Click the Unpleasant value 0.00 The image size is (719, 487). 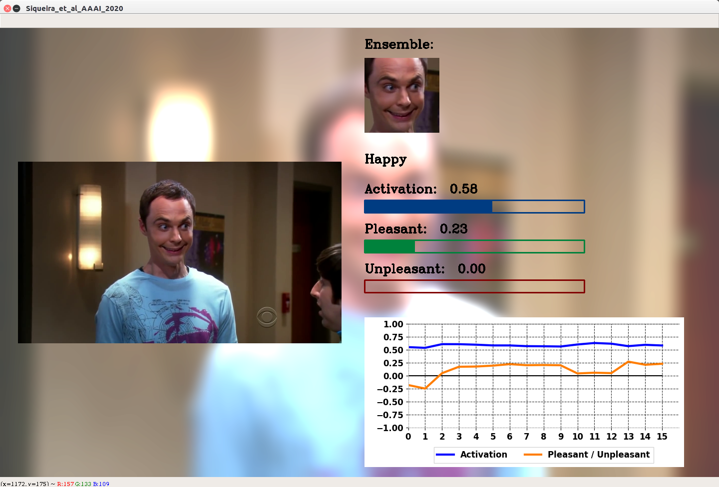coord(471,269)
